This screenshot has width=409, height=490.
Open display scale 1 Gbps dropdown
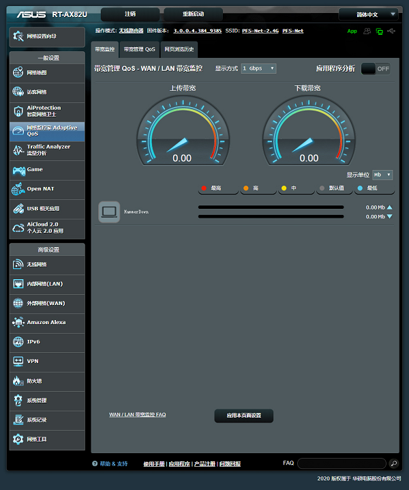point(258,68)
